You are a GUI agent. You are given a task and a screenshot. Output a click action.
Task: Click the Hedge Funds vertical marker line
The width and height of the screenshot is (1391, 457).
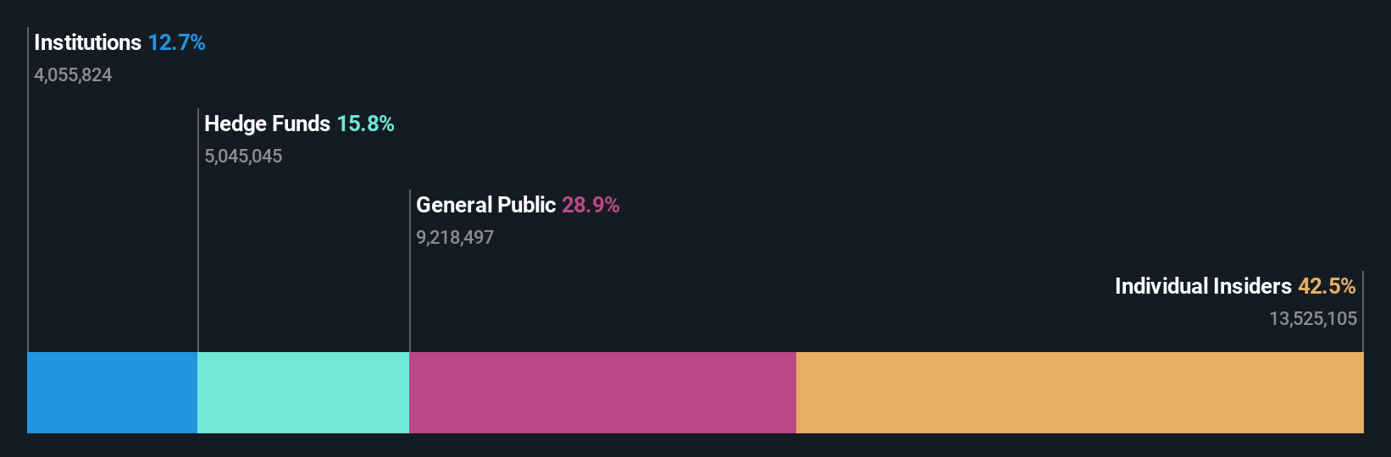[x=198, y=230]
